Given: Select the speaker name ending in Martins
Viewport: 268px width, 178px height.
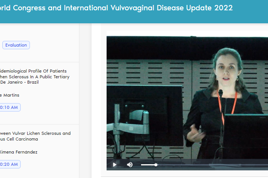Looking at the screenshot, I should (10, 95).
